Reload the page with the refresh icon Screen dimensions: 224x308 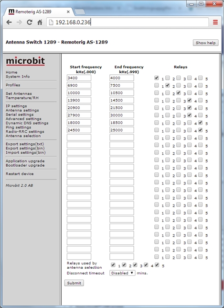point(30,22)
